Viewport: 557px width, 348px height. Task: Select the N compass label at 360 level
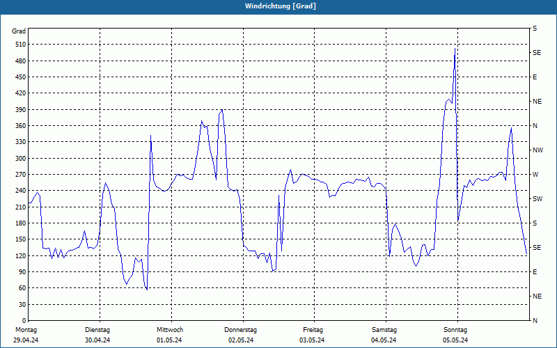click(535, 126)
